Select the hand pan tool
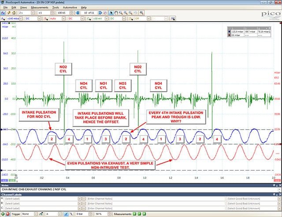 pyautogui.click(x=116, y=13)
